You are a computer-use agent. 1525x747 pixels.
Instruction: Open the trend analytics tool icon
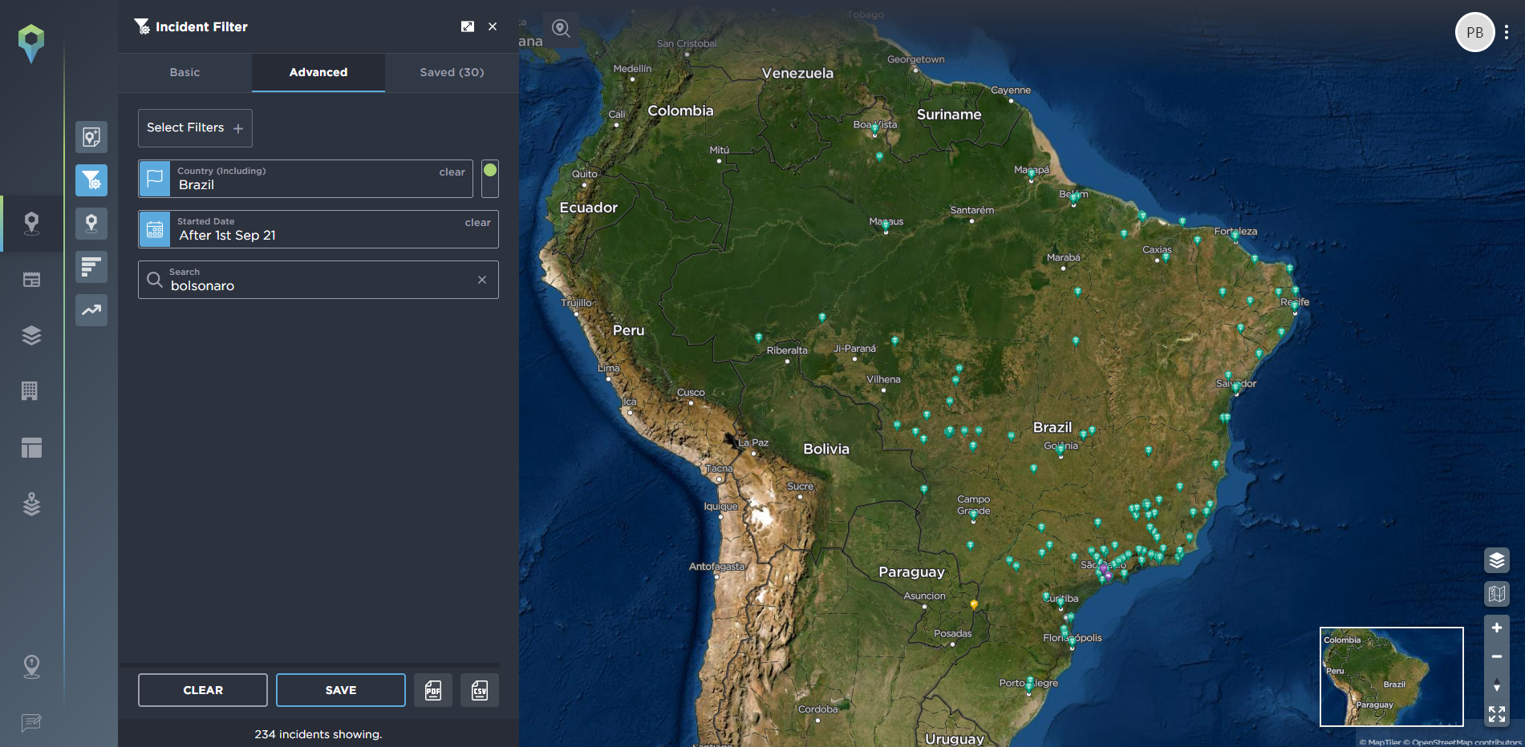tap(91, 310)
